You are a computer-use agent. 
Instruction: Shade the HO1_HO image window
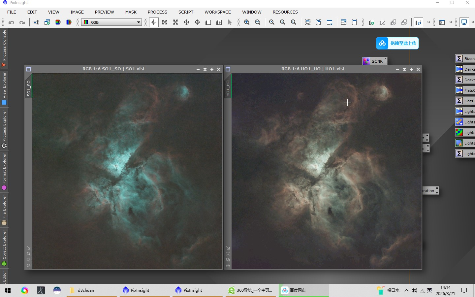(x=404, y=69)
